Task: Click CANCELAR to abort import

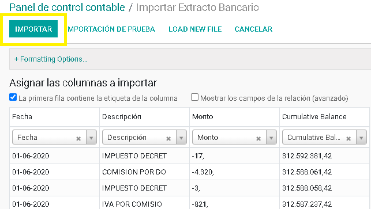Action: tap(253, 29)
